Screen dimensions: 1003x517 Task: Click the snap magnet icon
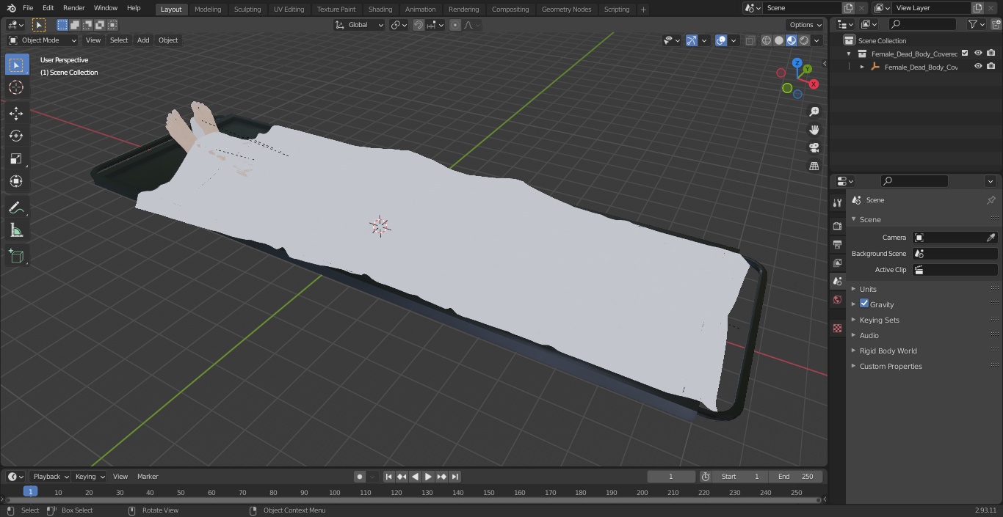tap(419, 25)
